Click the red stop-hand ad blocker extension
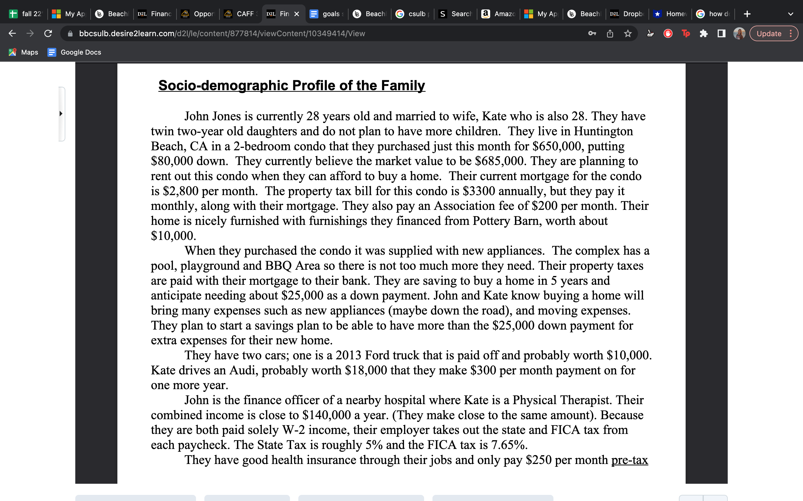 pyautogui.click(x=667, y=33)
